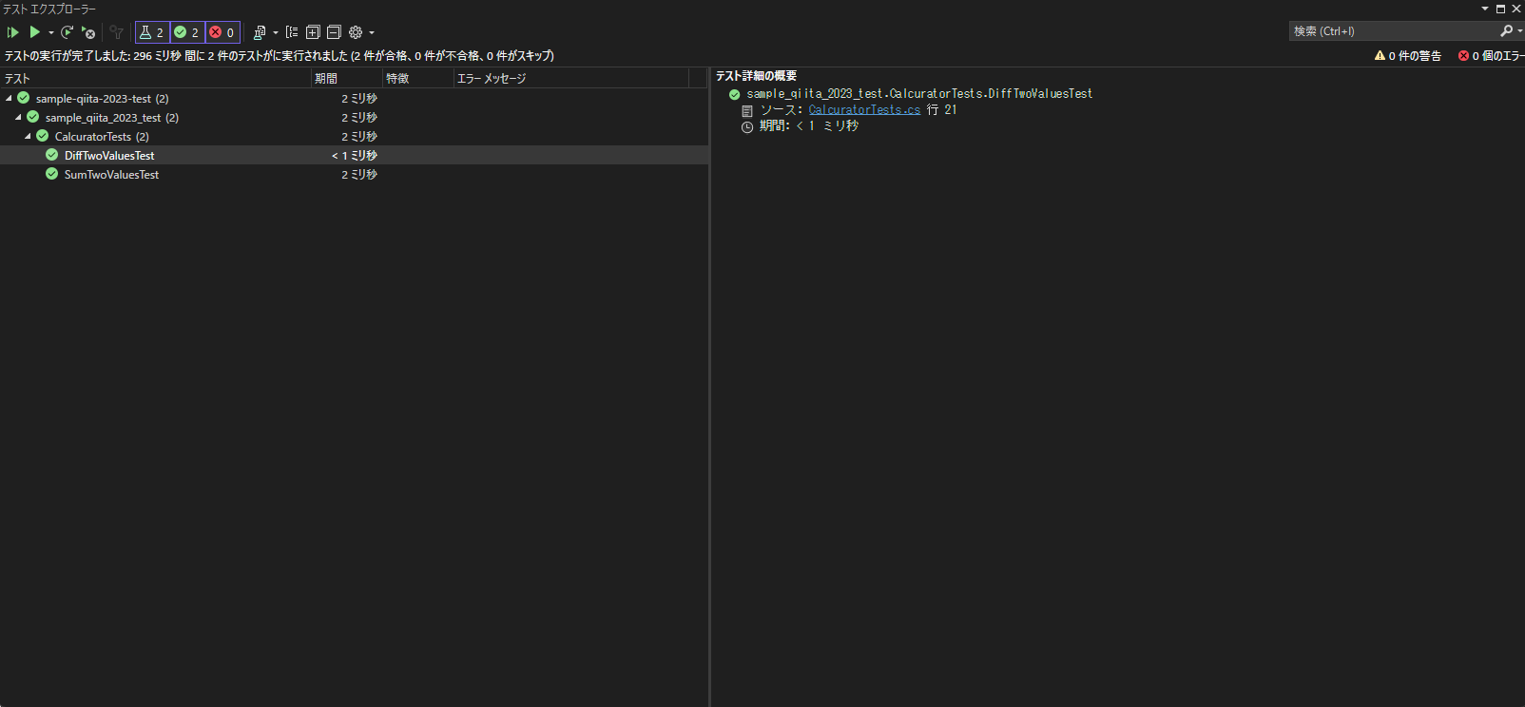Expand all tests with plus icon

coord(313,32)
